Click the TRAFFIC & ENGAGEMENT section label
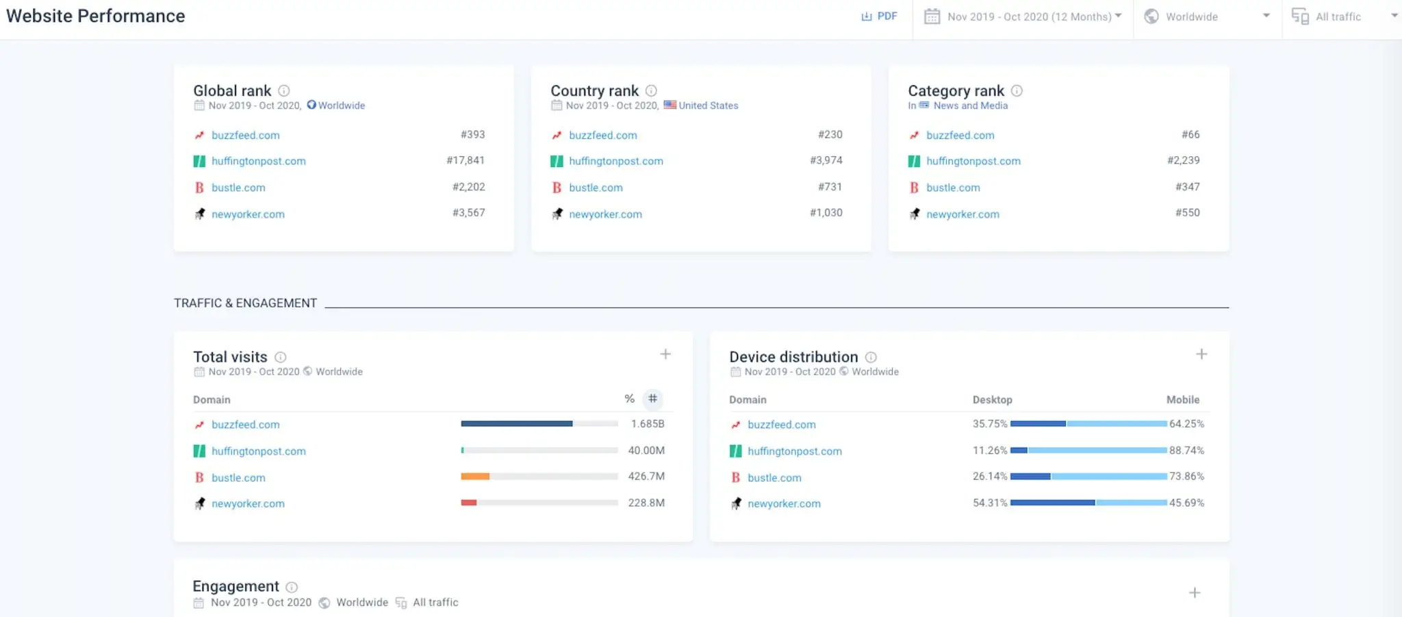Viewport: 1402px width, 617px height. click(x=246, y=302)
